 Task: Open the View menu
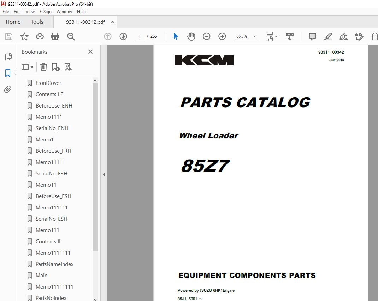[x=30, y=12]
